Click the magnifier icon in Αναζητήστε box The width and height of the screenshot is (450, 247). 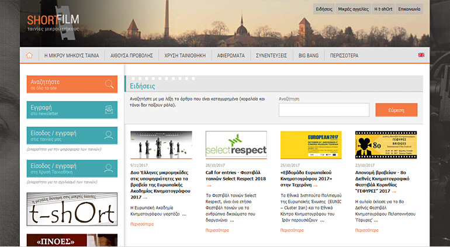pos(109,84)
